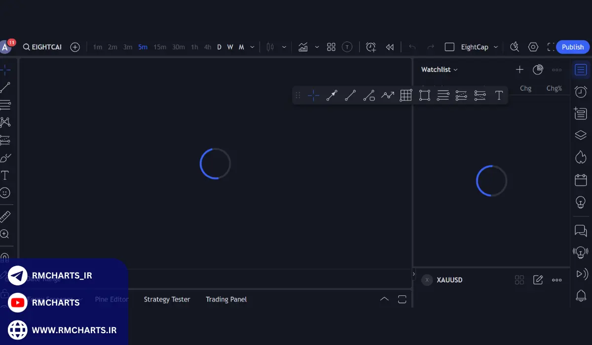Select the rectangle shape tool in floating toolbar
This screenshot has height=345, width=592.
[424, 96]
